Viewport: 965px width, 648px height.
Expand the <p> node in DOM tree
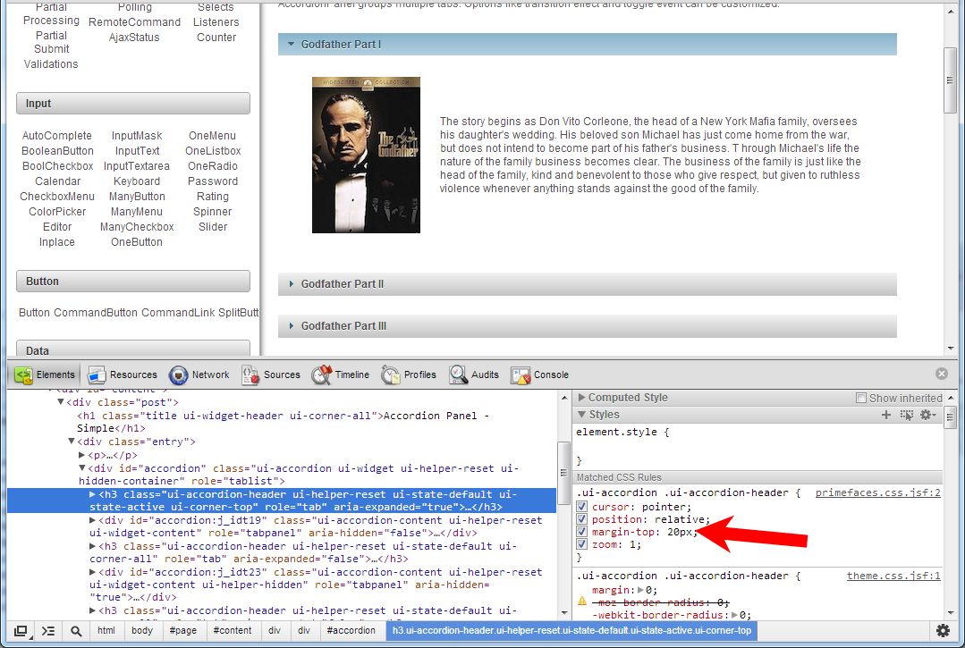82,455
